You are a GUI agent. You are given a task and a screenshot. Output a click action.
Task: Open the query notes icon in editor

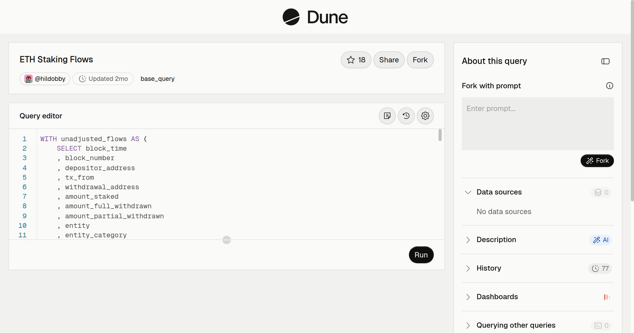point(387,116)
